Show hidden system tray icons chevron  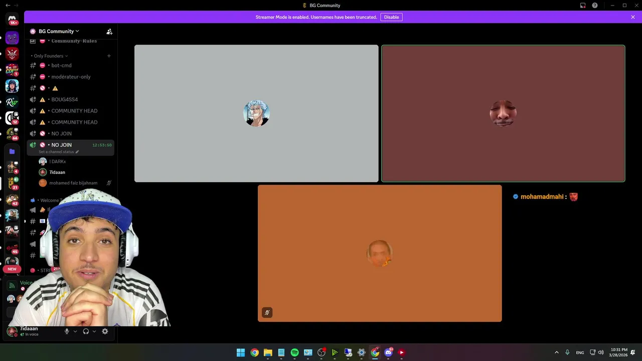click(x=556, y=352)
